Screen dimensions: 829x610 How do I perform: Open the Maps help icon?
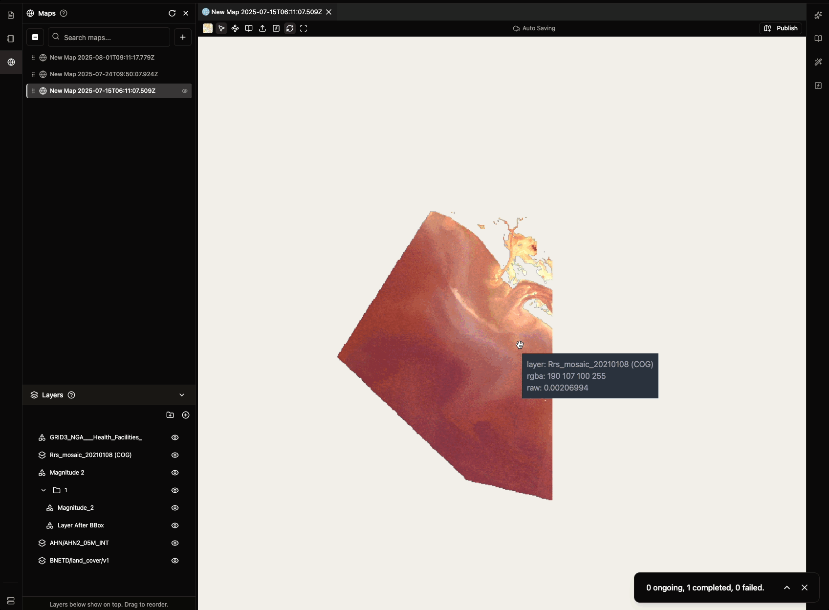point(64,13)
